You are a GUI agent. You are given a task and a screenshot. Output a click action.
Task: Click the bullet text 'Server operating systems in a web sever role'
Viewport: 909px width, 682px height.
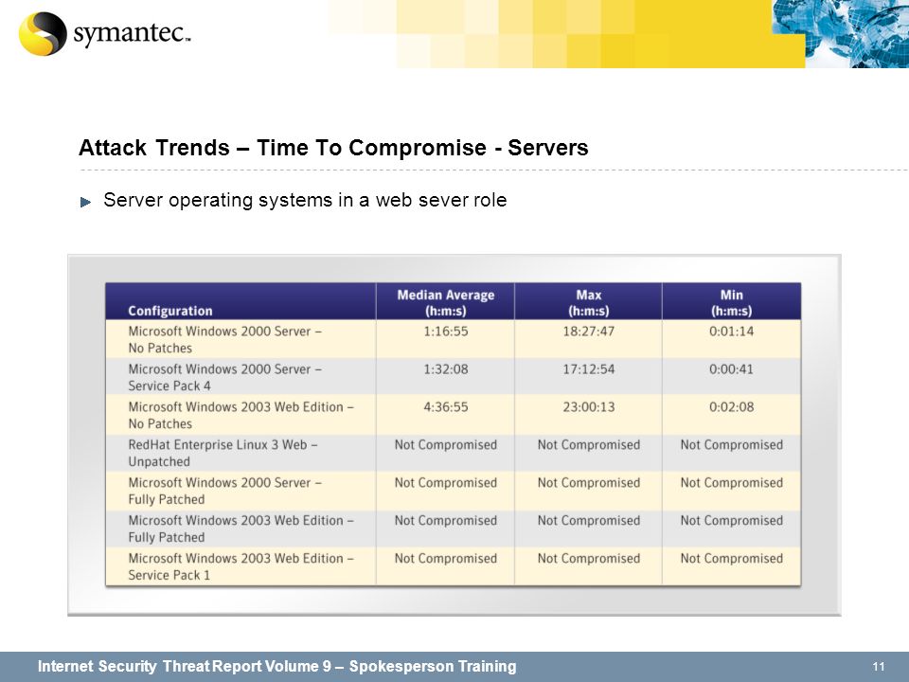pos(305,200)
